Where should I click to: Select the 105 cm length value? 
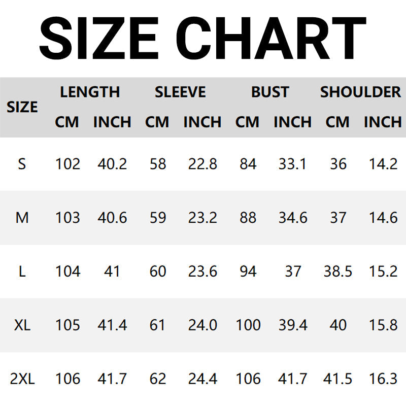tap(67, 325)
